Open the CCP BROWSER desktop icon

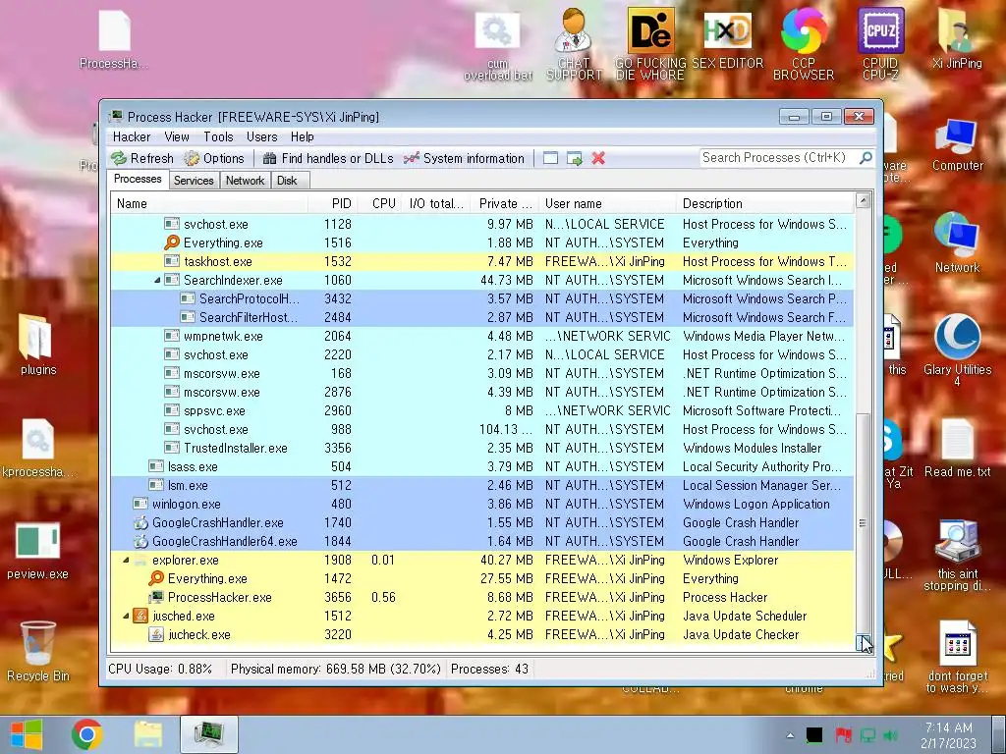point(804,43)
